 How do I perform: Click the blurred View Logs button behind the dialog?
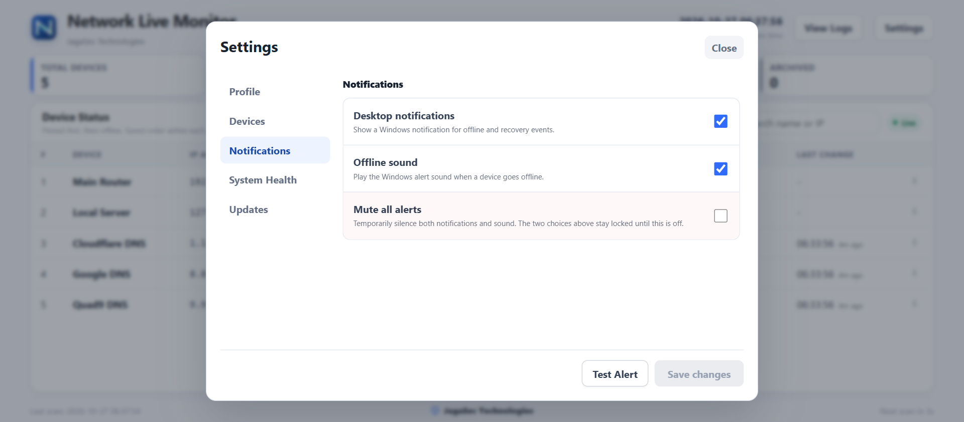828,29
